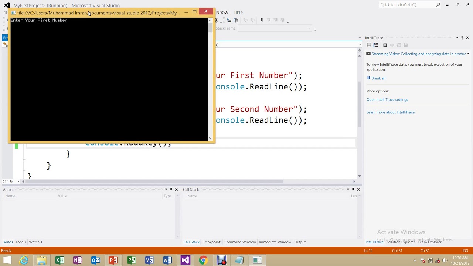The height and width of the screenshot is (266, 473).
Task: Expand the Streaming Video link dropdown arrow
Action: [468, 54]
